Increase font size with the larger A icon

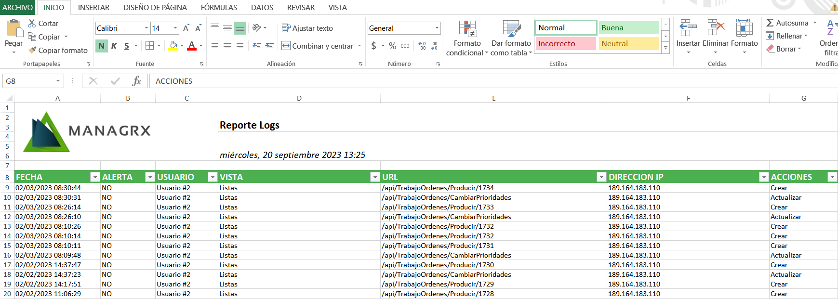(x=186, y=28)
